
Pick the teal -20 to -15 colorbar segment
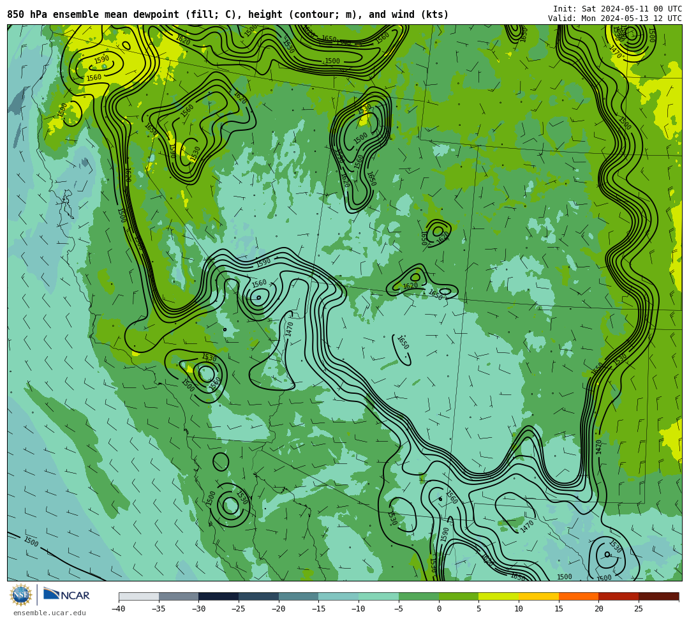[299, 596]
